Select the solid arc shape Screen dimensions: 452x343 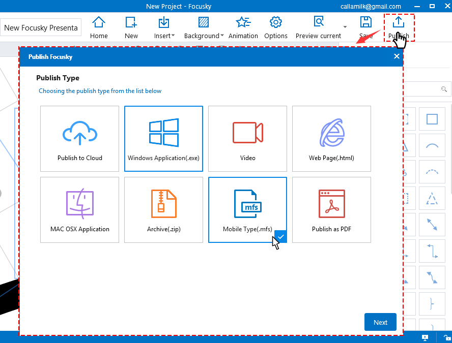tap(432, 145)
